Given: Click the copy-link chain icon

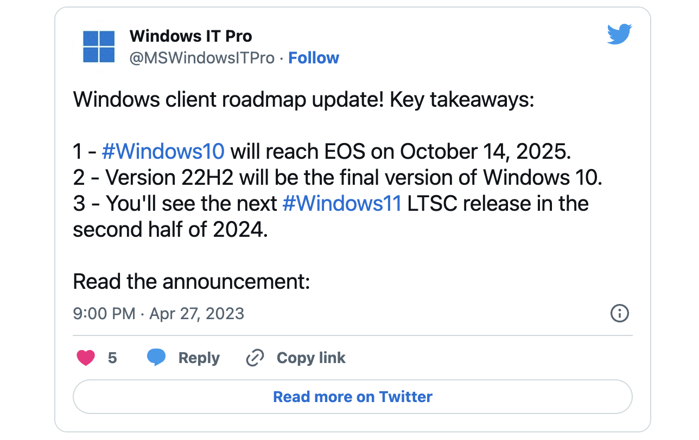Looking at the screenshot, I should tap(254, 358).
